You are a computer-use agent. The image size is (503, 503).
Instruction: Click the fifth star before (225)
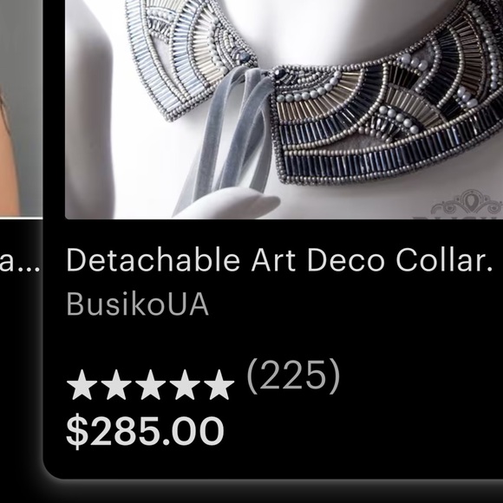(x=219, y=385)
